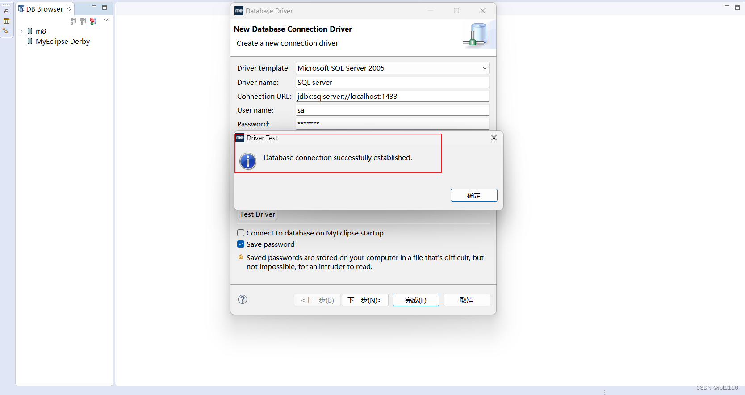Viewport: 745px width, 395px height.
Task: Click the Password field
Action: coord(393,123)
